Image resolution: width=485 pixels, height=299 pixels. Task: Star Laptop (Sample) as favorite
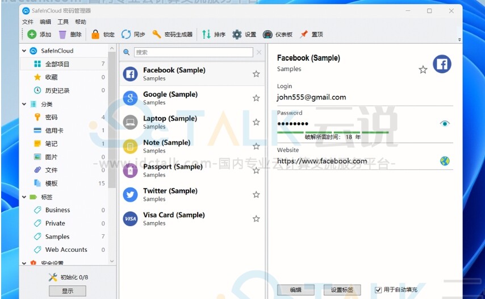[x=256, y=122]
